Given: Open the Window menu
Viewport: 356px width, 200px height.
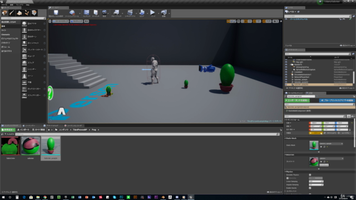Looking at the screenshot, I should (19, 5).
